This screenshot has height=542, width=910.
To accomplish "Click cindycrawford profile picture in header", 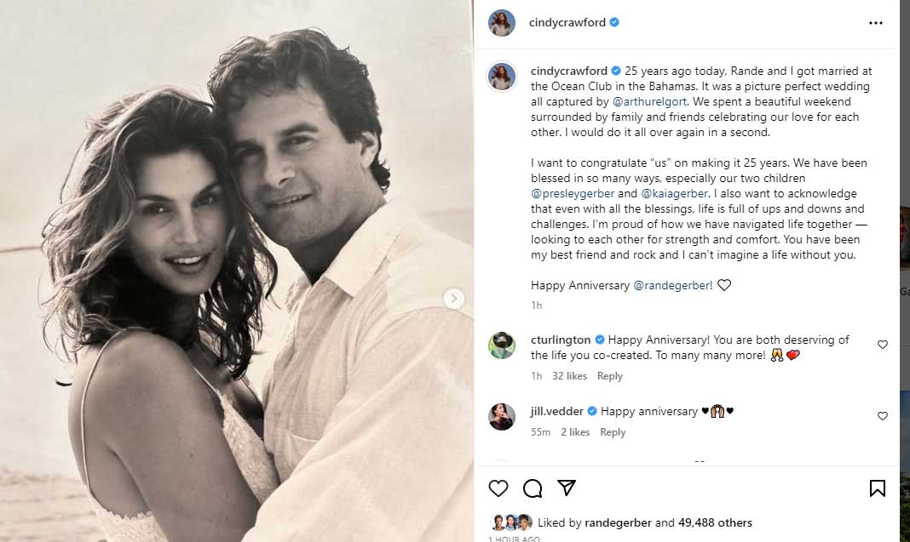I will click(x=502, y=23).
